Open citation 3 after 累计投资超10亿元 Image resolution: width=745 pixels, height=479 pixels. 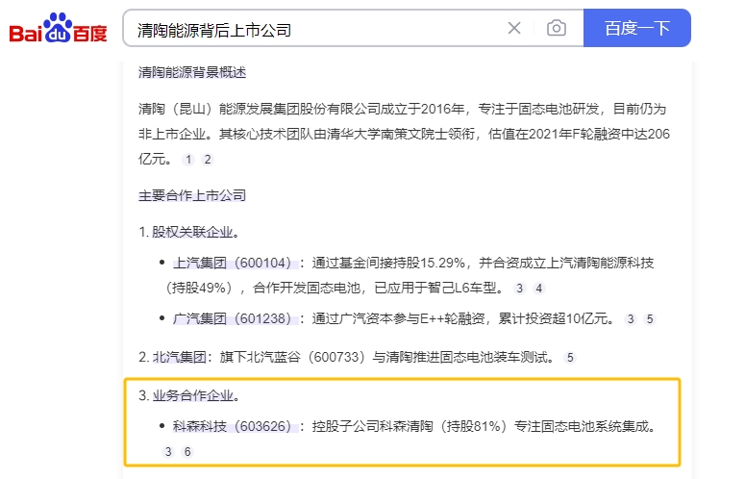tap(631, 319)
